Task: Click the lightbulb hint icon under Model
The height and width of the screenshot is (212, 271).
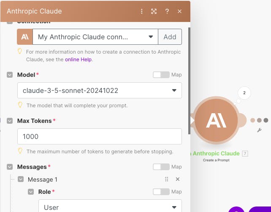Action: [x=20, y=105]
